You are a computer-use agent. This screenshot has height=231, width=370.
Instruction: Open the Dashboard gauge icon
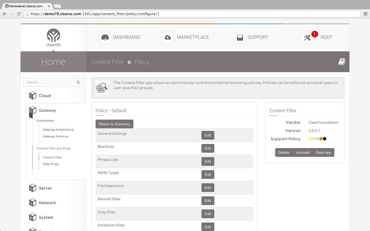pyautogui.click(x=105, y=37)
